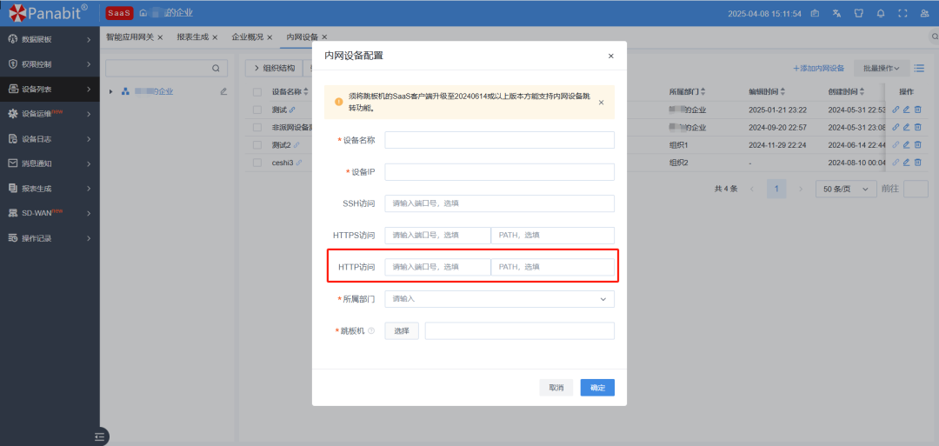Toggle fullscreen mode icon in header
The width and height of the screenshot is (939, 446).
pos(902,13)
